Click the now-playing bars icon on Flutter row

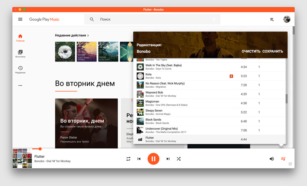[140, 139]
